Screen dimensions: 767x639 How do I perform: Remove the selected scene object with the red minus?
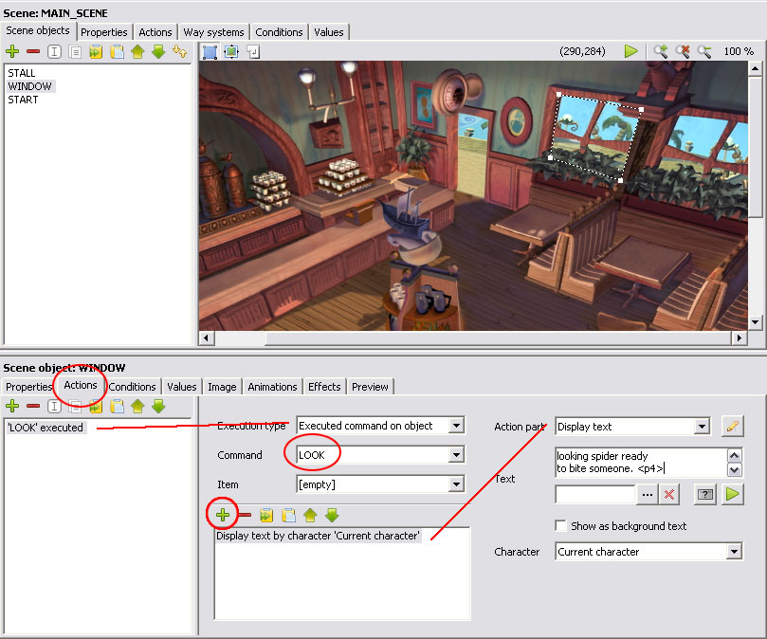point(33,51)
